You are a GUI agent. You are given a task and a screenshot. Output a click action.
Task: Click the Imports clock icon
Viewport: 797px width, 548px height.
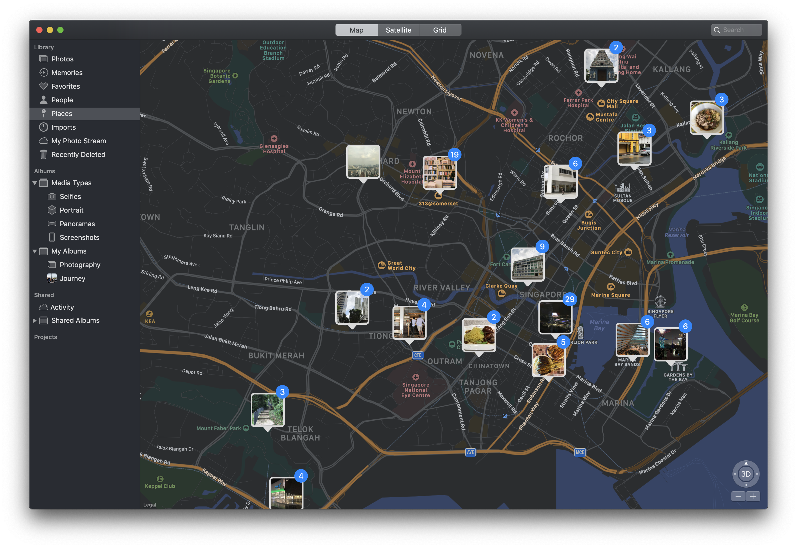43,127
